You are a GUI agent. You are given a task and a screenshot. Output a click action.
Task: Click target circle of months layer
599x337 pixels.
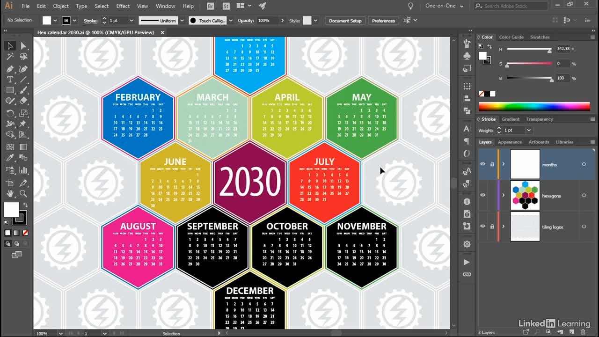(584, 164)
